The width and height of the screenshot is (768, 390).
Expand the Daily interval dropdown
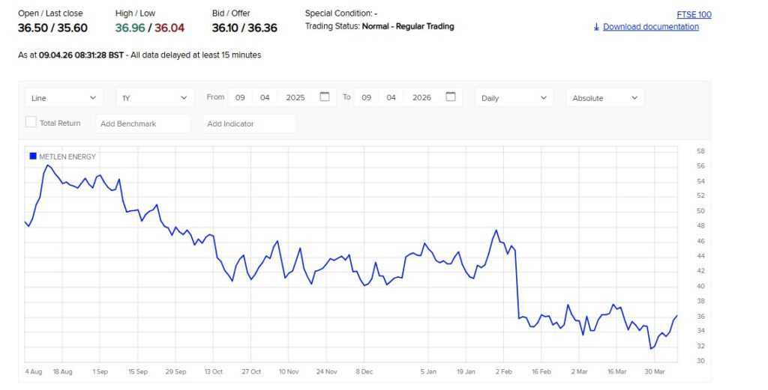tap(514, 98)
